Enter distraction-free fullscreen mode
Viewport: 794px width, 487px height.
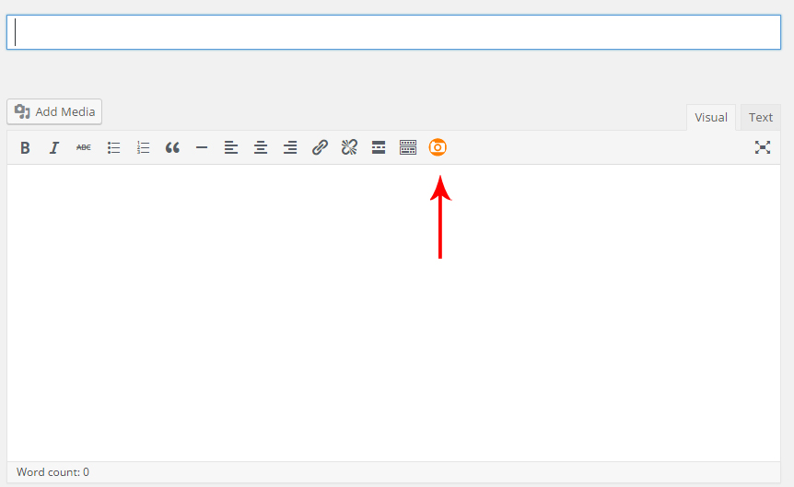click(762, 147)
